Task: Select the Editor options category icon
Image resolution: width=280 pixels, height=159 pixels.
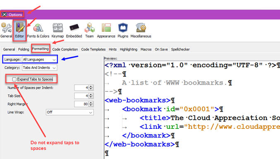Action: point(19,30)
